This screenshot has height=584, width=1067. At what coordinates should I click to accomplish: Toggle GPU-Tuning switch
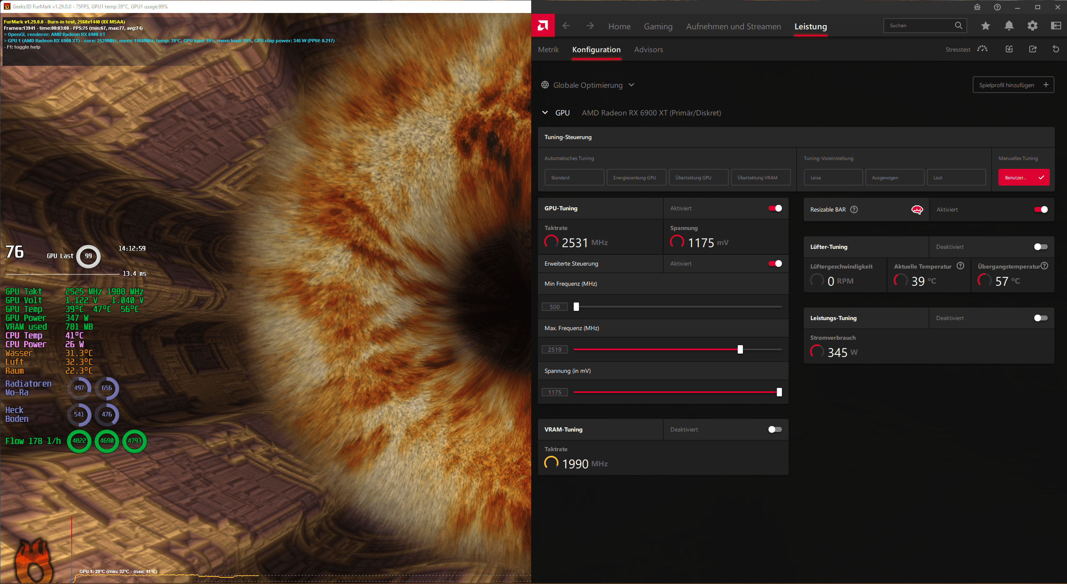tap(775, 208)
